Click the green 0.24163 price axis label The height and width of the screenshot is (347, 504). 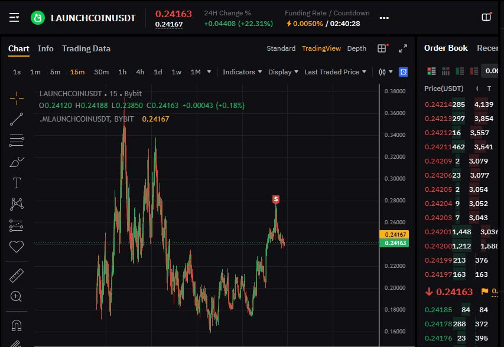click(394, 243)
